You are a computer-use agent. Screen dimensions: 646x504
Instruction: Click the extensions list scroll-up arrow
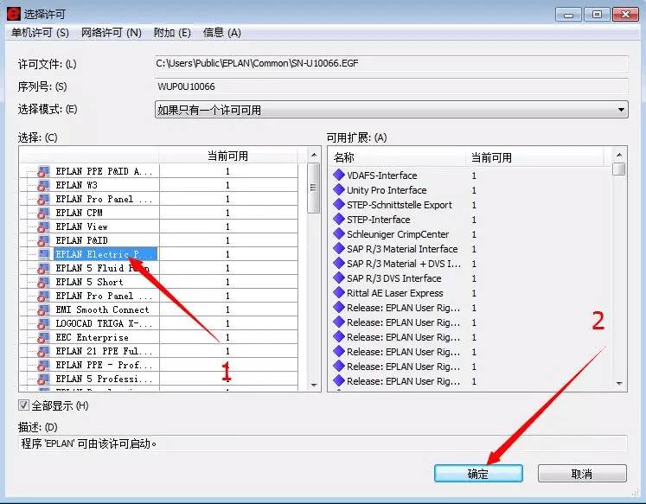tap(619, 155)
